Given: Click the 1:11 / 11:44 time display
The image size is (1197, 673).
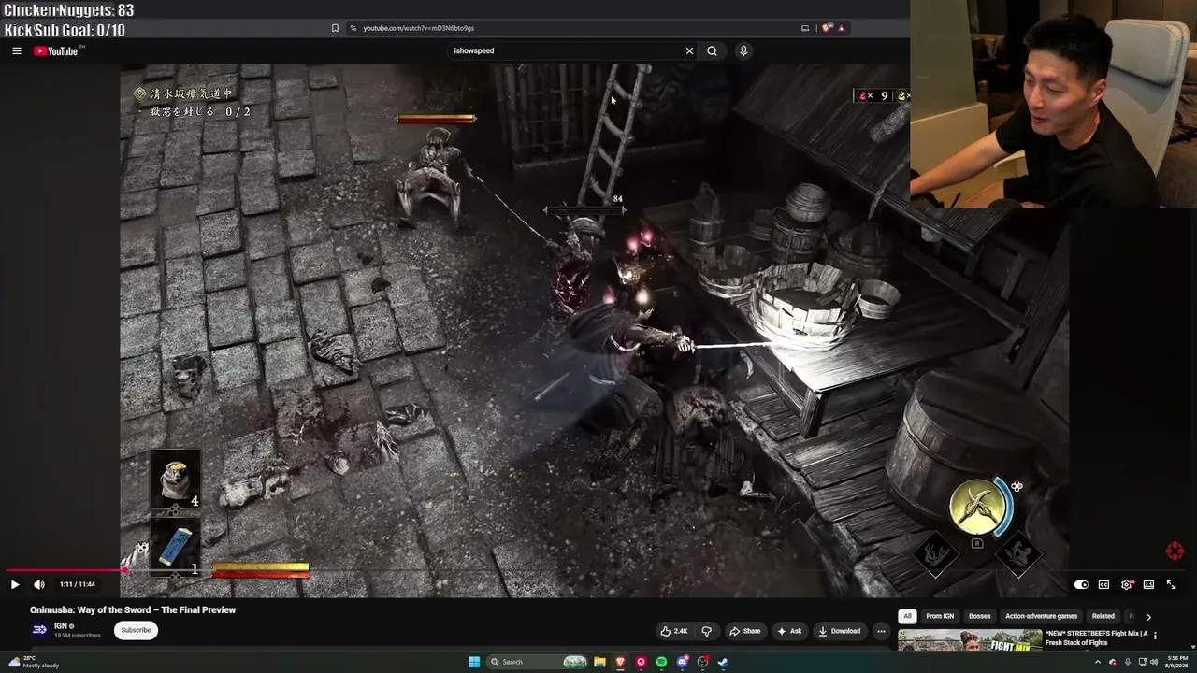Looking at the screenshot, I should click(x=78, y=584).
